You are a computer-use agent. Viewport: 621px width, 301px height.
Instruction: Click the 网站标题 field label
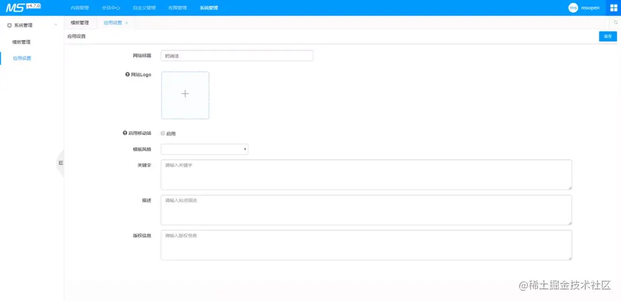pos(142,56)
